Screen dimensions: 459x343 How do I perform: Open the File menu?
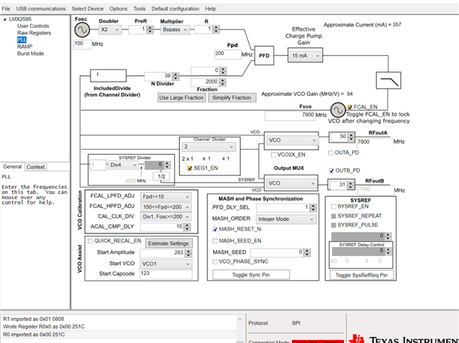click(x=6, y=9)
